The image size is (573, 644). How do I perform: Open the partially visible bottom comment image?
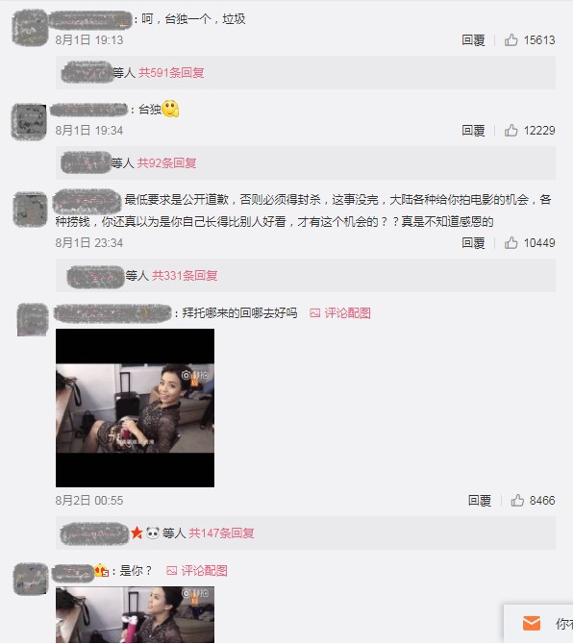[136, 615]
